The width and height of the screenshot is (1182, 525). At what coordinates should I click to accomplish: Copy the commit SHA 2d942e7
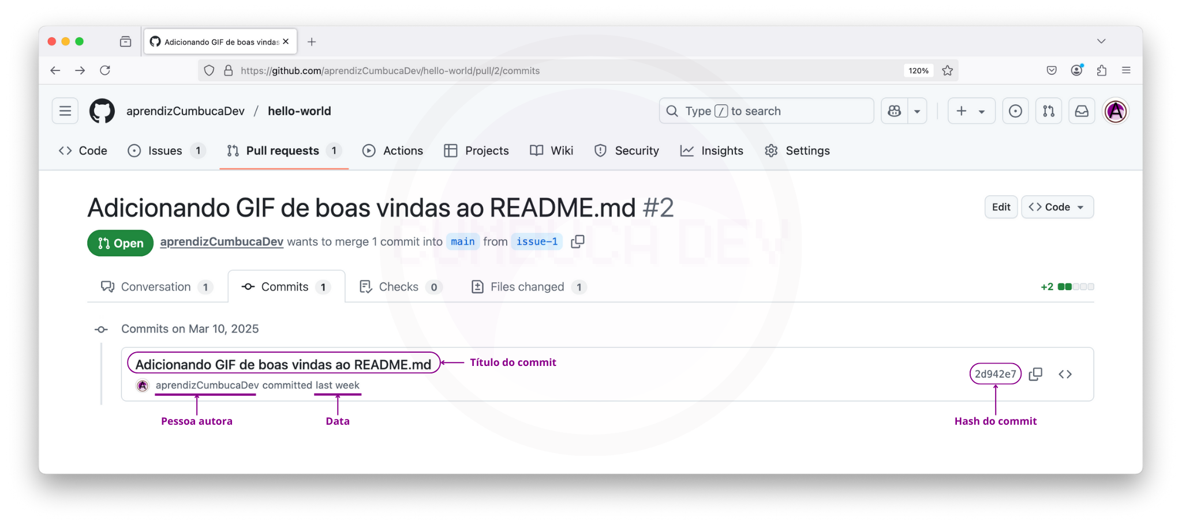click(1035, 374)
